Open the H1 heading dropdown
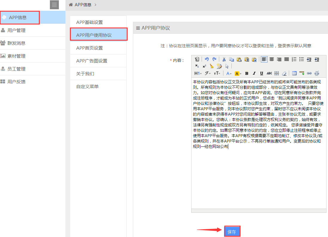Viewport: 328px width, 237px height. coord(198,73)
